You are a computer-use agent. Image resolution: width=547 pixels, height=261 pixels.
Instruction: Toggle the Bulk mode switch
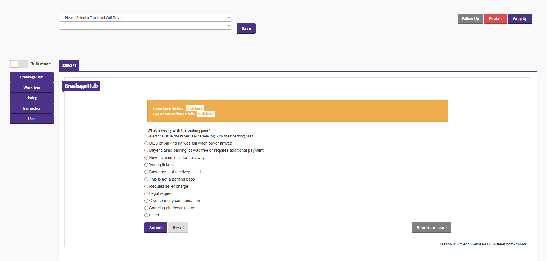pyautogui.click(x=19, y=64)
